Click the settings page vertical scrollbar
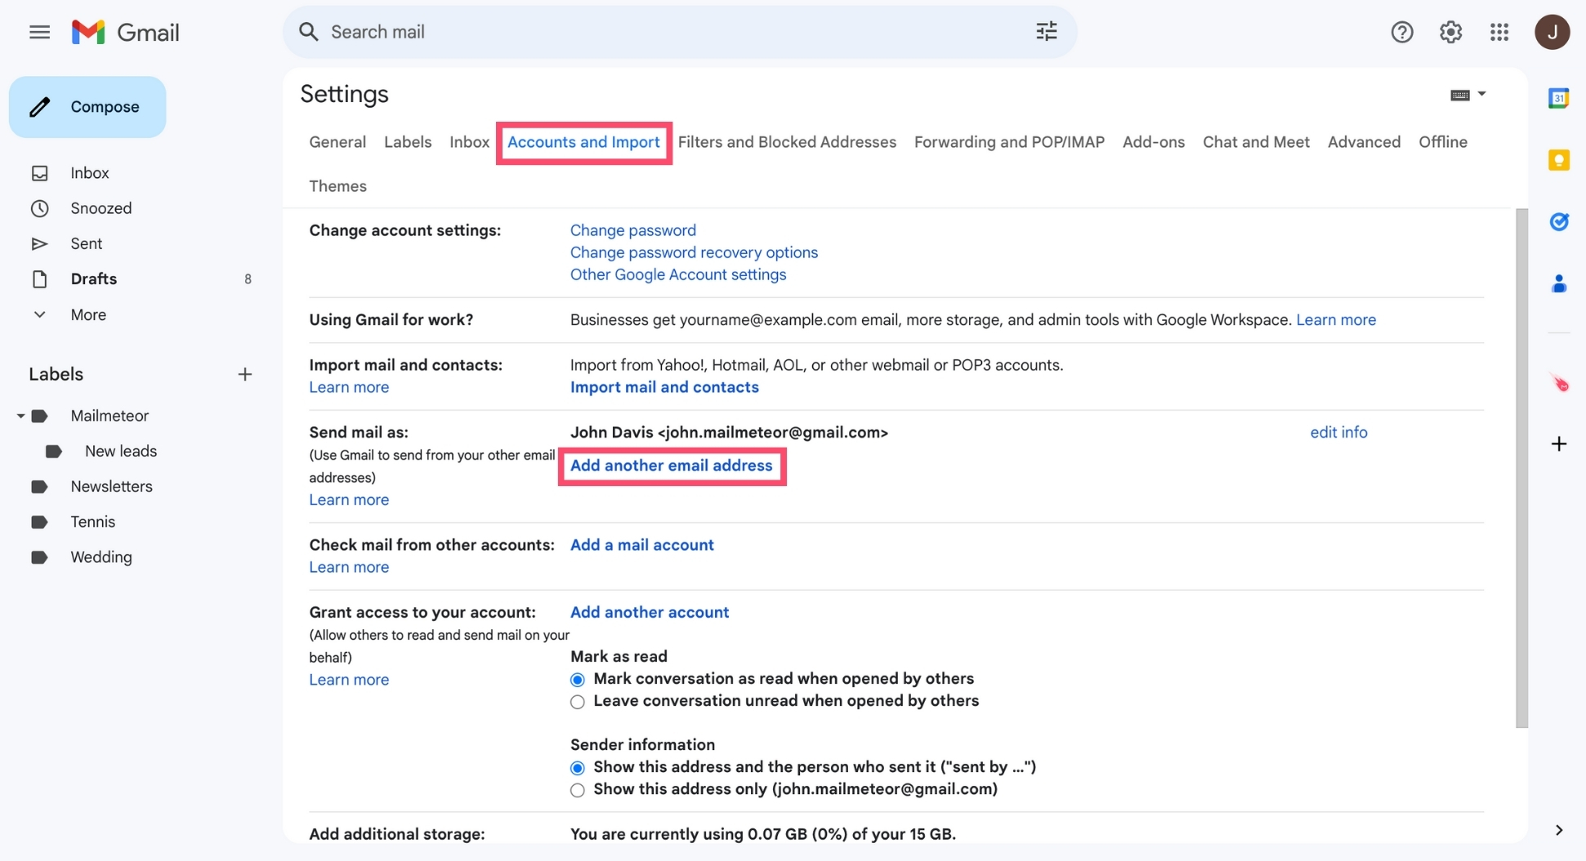 [1521, 467]
